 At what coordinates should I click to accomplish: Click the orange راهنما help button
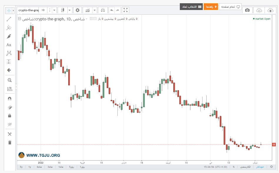coord(211,7)
